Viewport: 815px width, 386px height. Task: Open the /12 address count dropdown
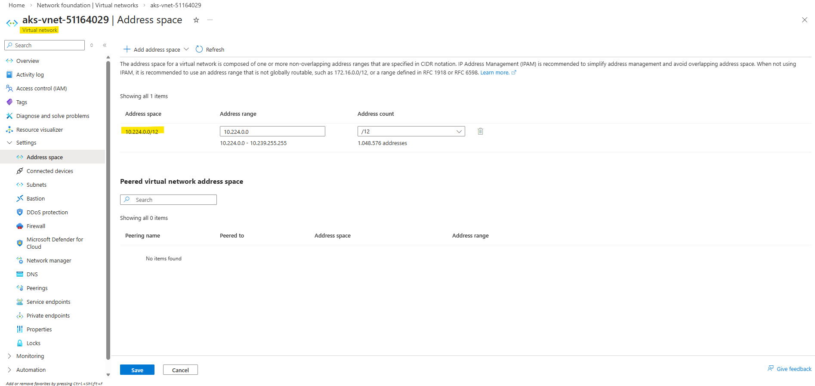[x=411, y=132]
